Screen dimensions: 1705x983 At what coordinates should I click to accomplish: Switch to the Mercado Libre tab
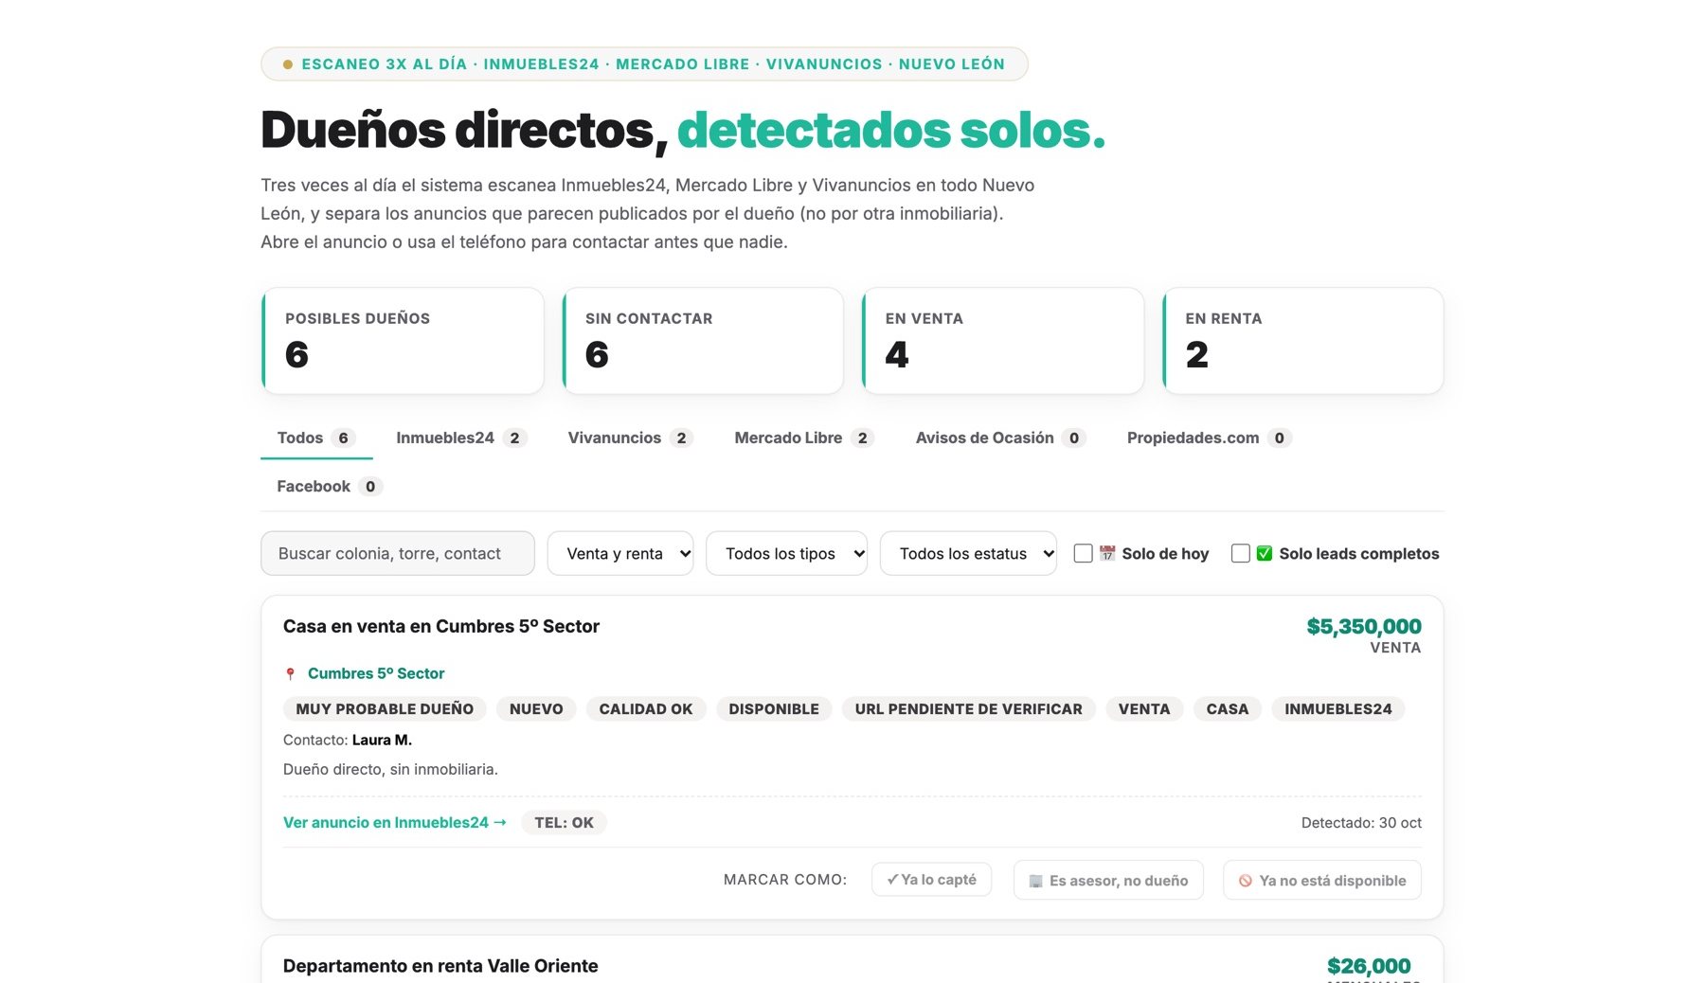[x=804, y=438]
